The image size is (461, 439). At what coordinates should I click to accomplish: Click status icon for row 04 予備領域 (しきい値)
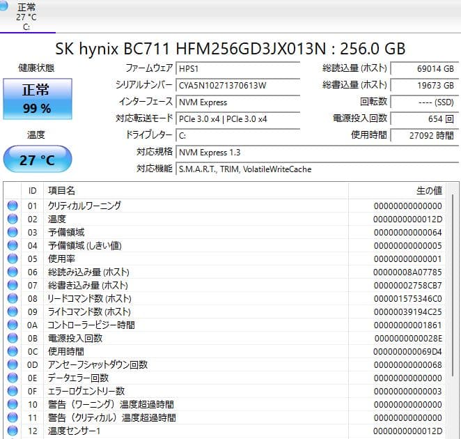click(13, 245)
